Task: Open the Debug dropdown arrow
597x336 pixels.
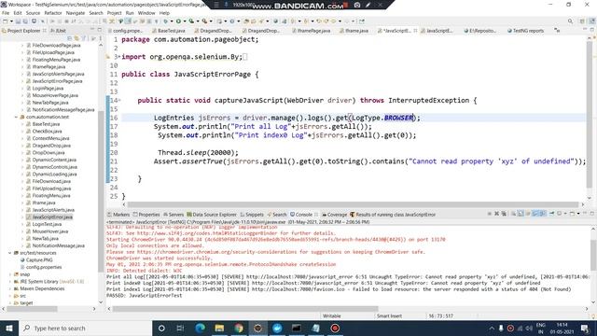Action: [x=172, y=21]
